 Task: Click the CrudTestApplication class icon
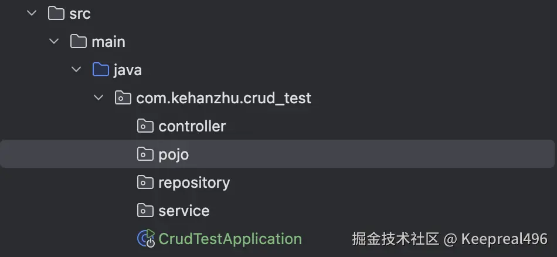pos(145,238)
